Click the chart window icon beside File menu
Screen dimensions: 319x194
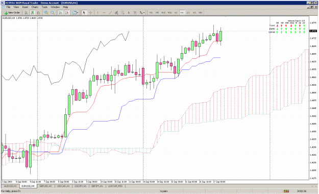4,7
